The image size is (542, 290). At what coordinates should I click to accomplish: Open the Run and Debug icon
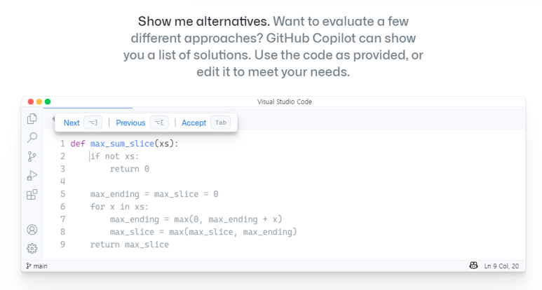point(32,175)
